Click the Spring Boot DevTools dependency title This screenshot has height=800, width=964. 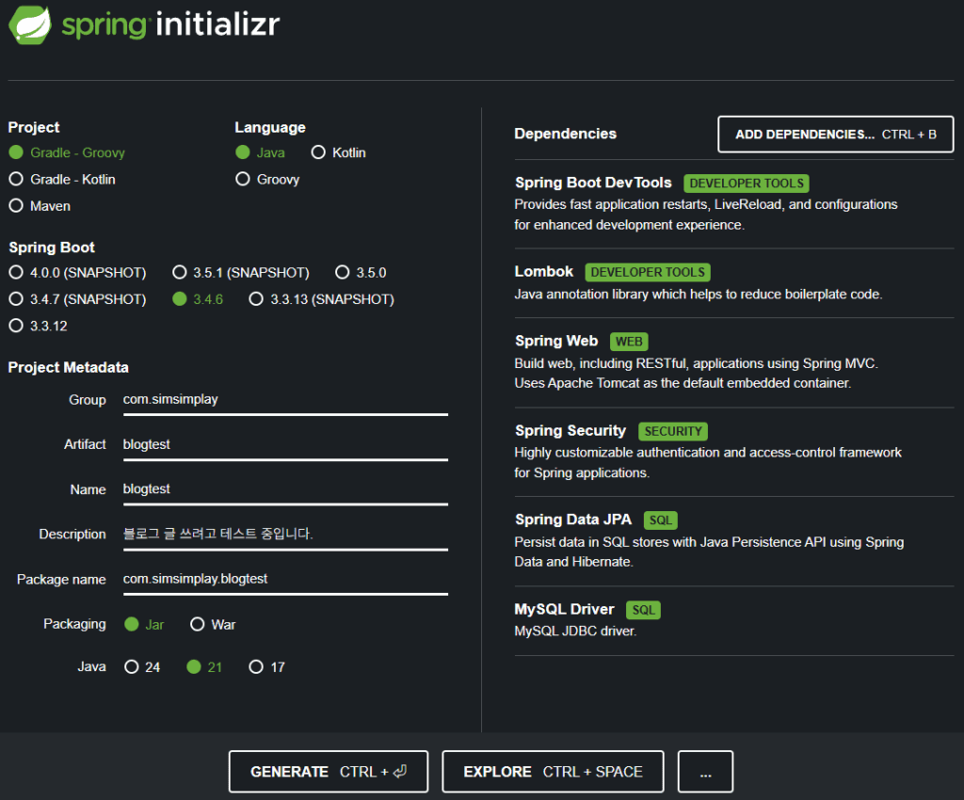(x=593, y=183)
